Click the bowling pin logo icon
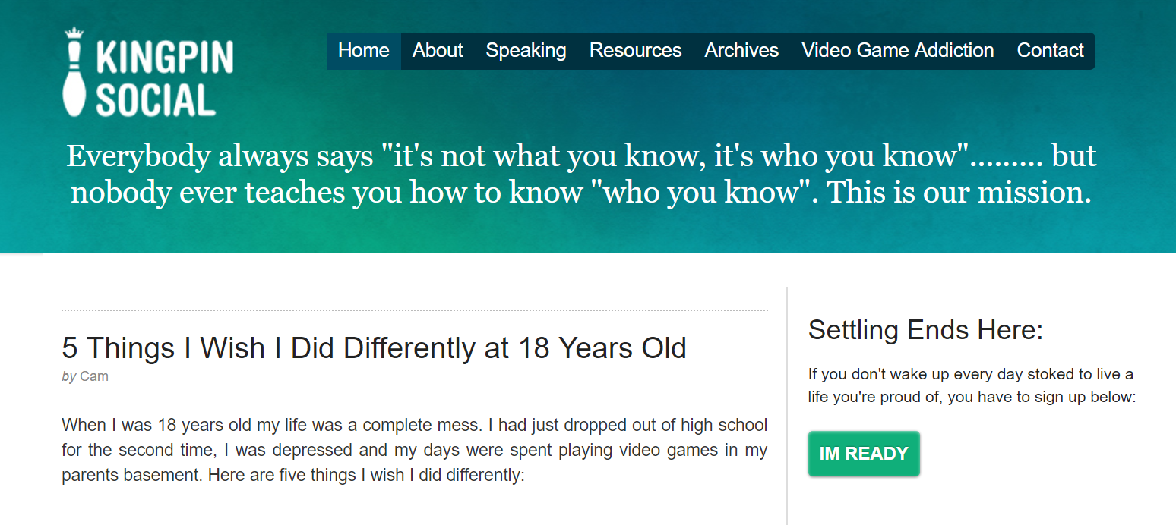The height and width of the screenshot is (525, 1176). click(x=74, y=72)
